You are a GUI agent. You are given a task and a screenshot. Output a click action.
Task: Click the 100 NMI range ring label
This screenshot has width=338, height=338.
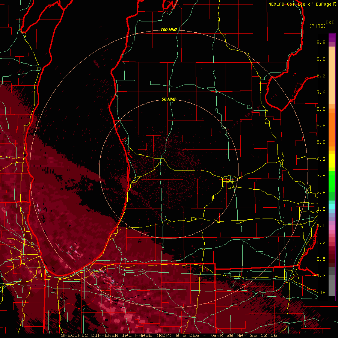pos(169,30)
